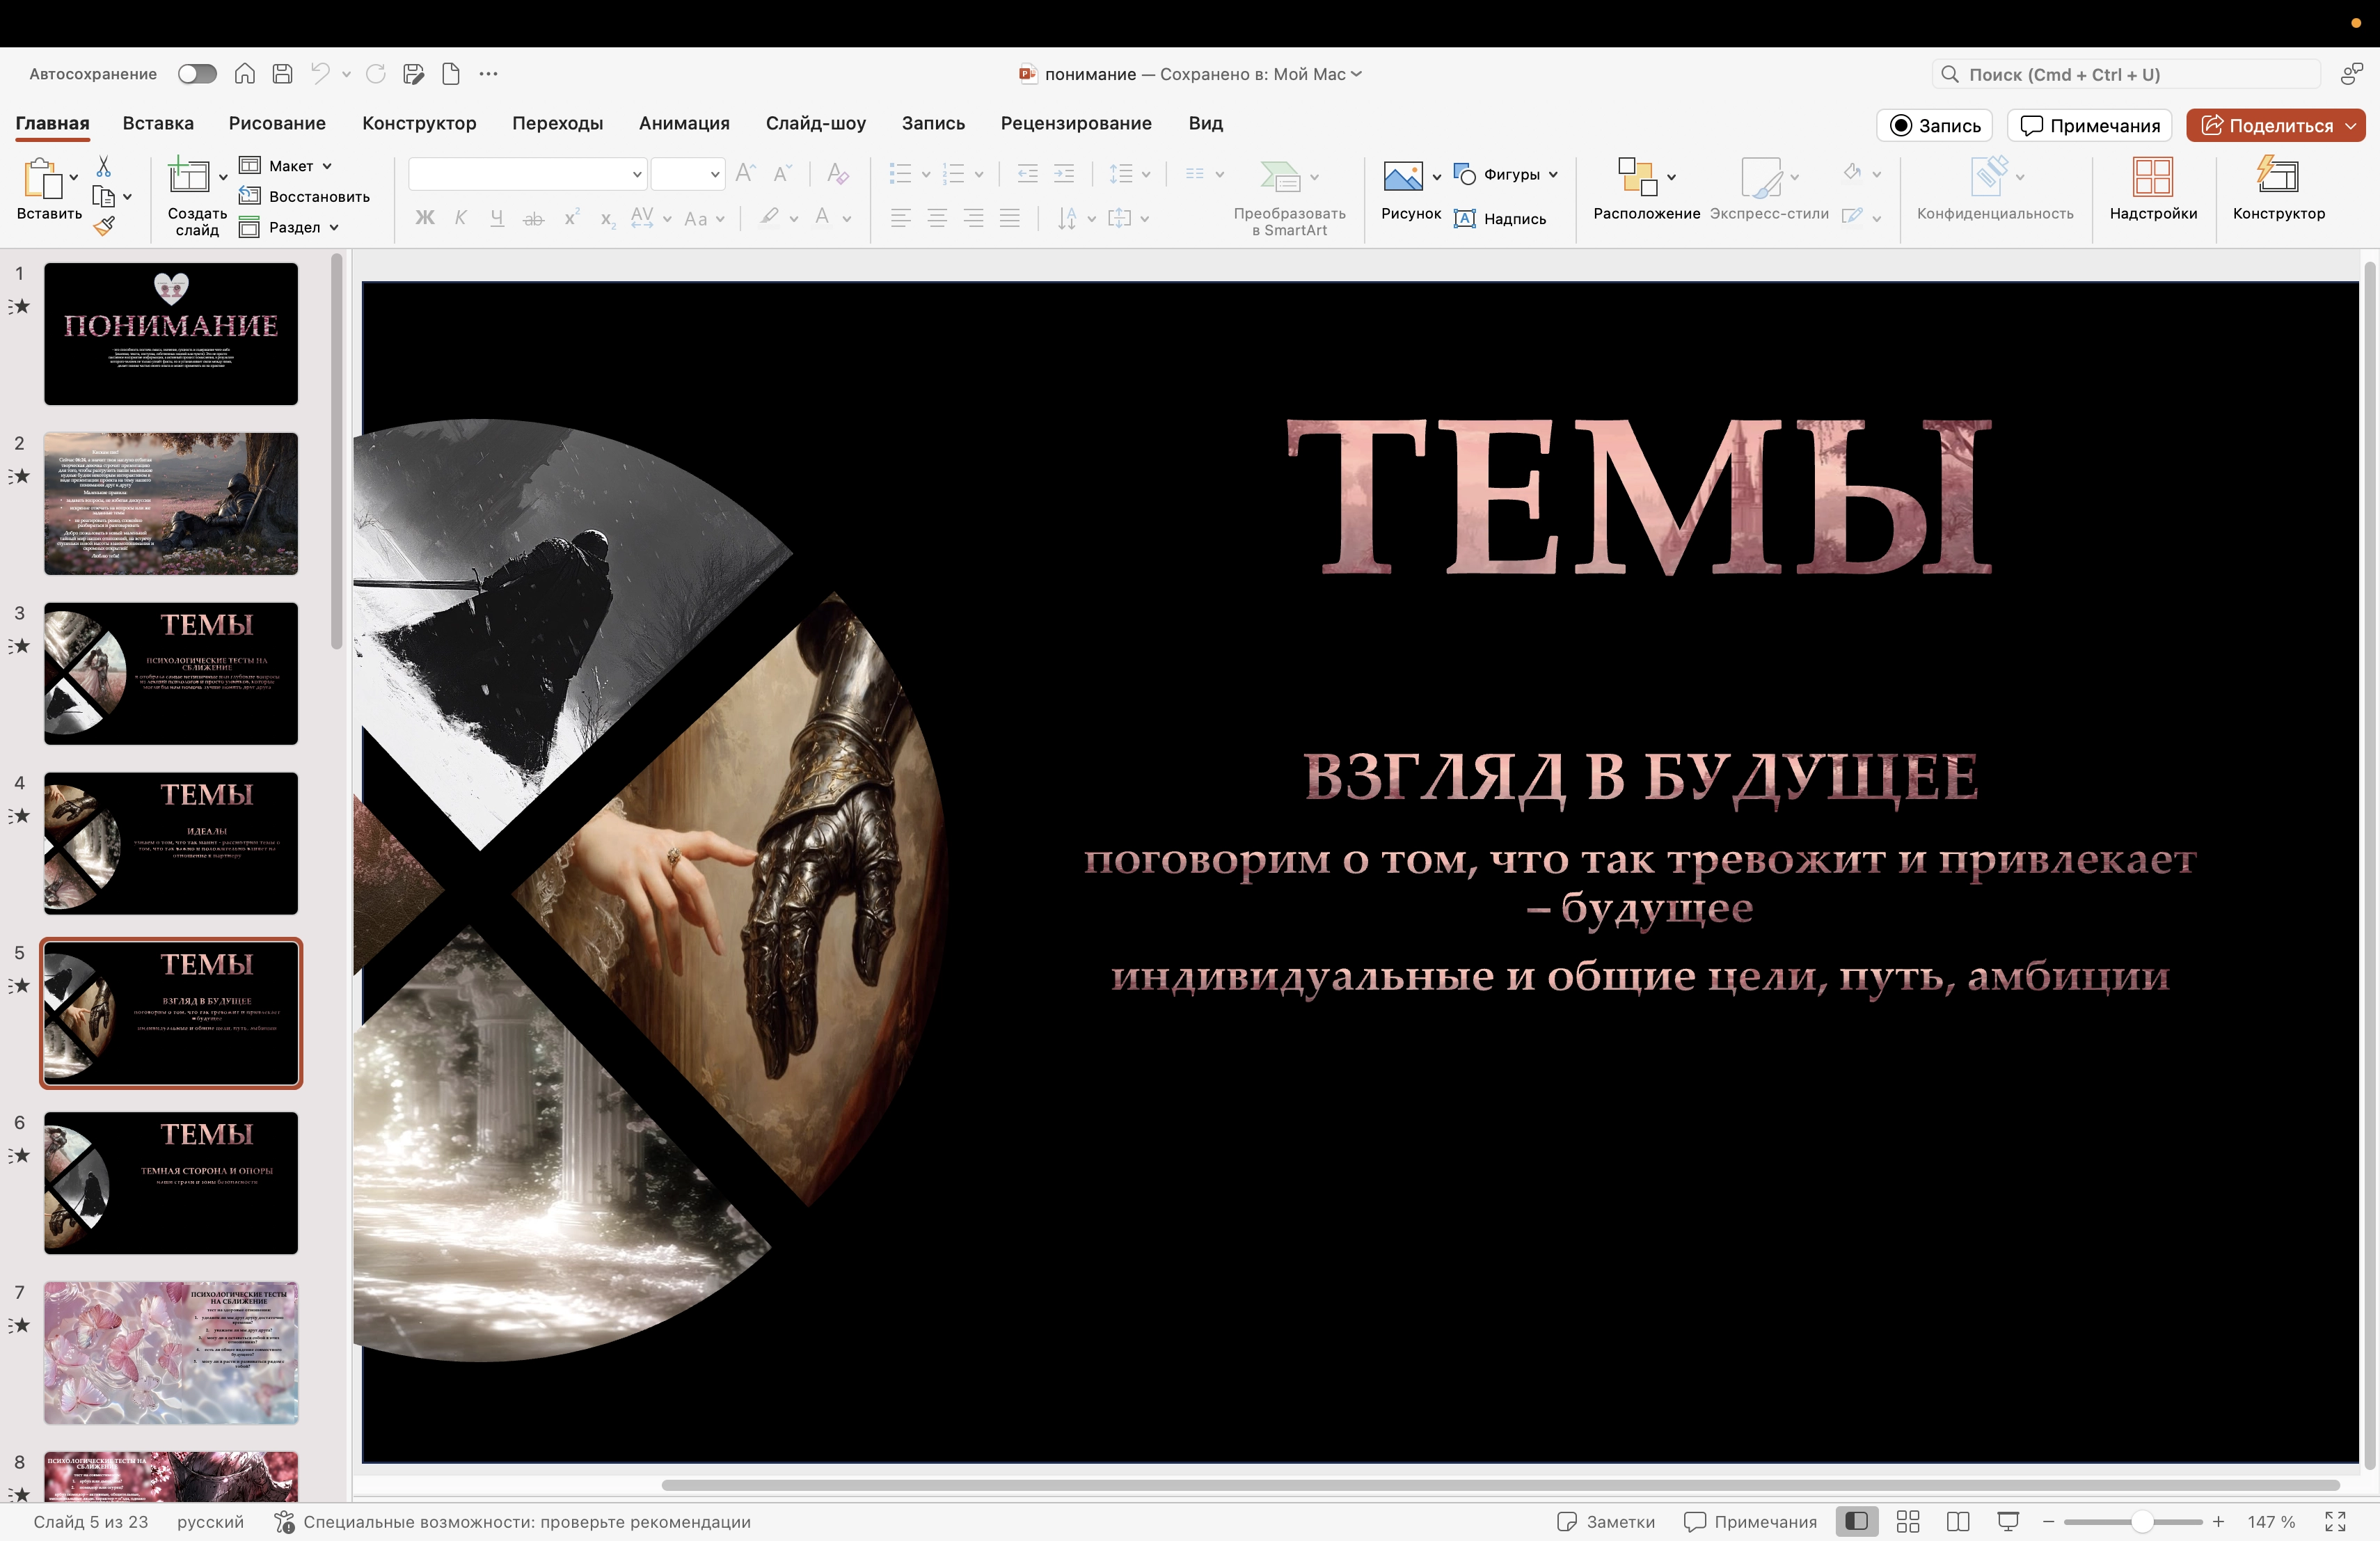Toggle bold formatting Ж
This screenshot has width=2380, height=1541.
[x=425, y=217]
